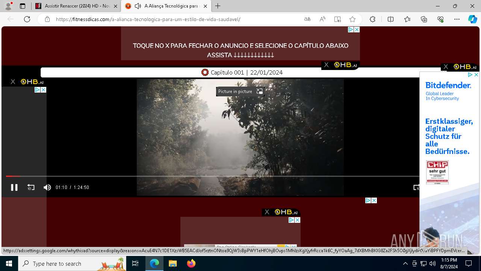
Task: Refresh the browser page
Action: pos(27,19)
